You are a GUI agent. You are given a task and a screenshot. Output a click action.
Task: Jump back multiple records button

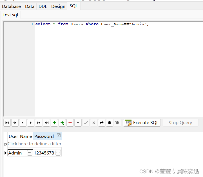(15, 123)
